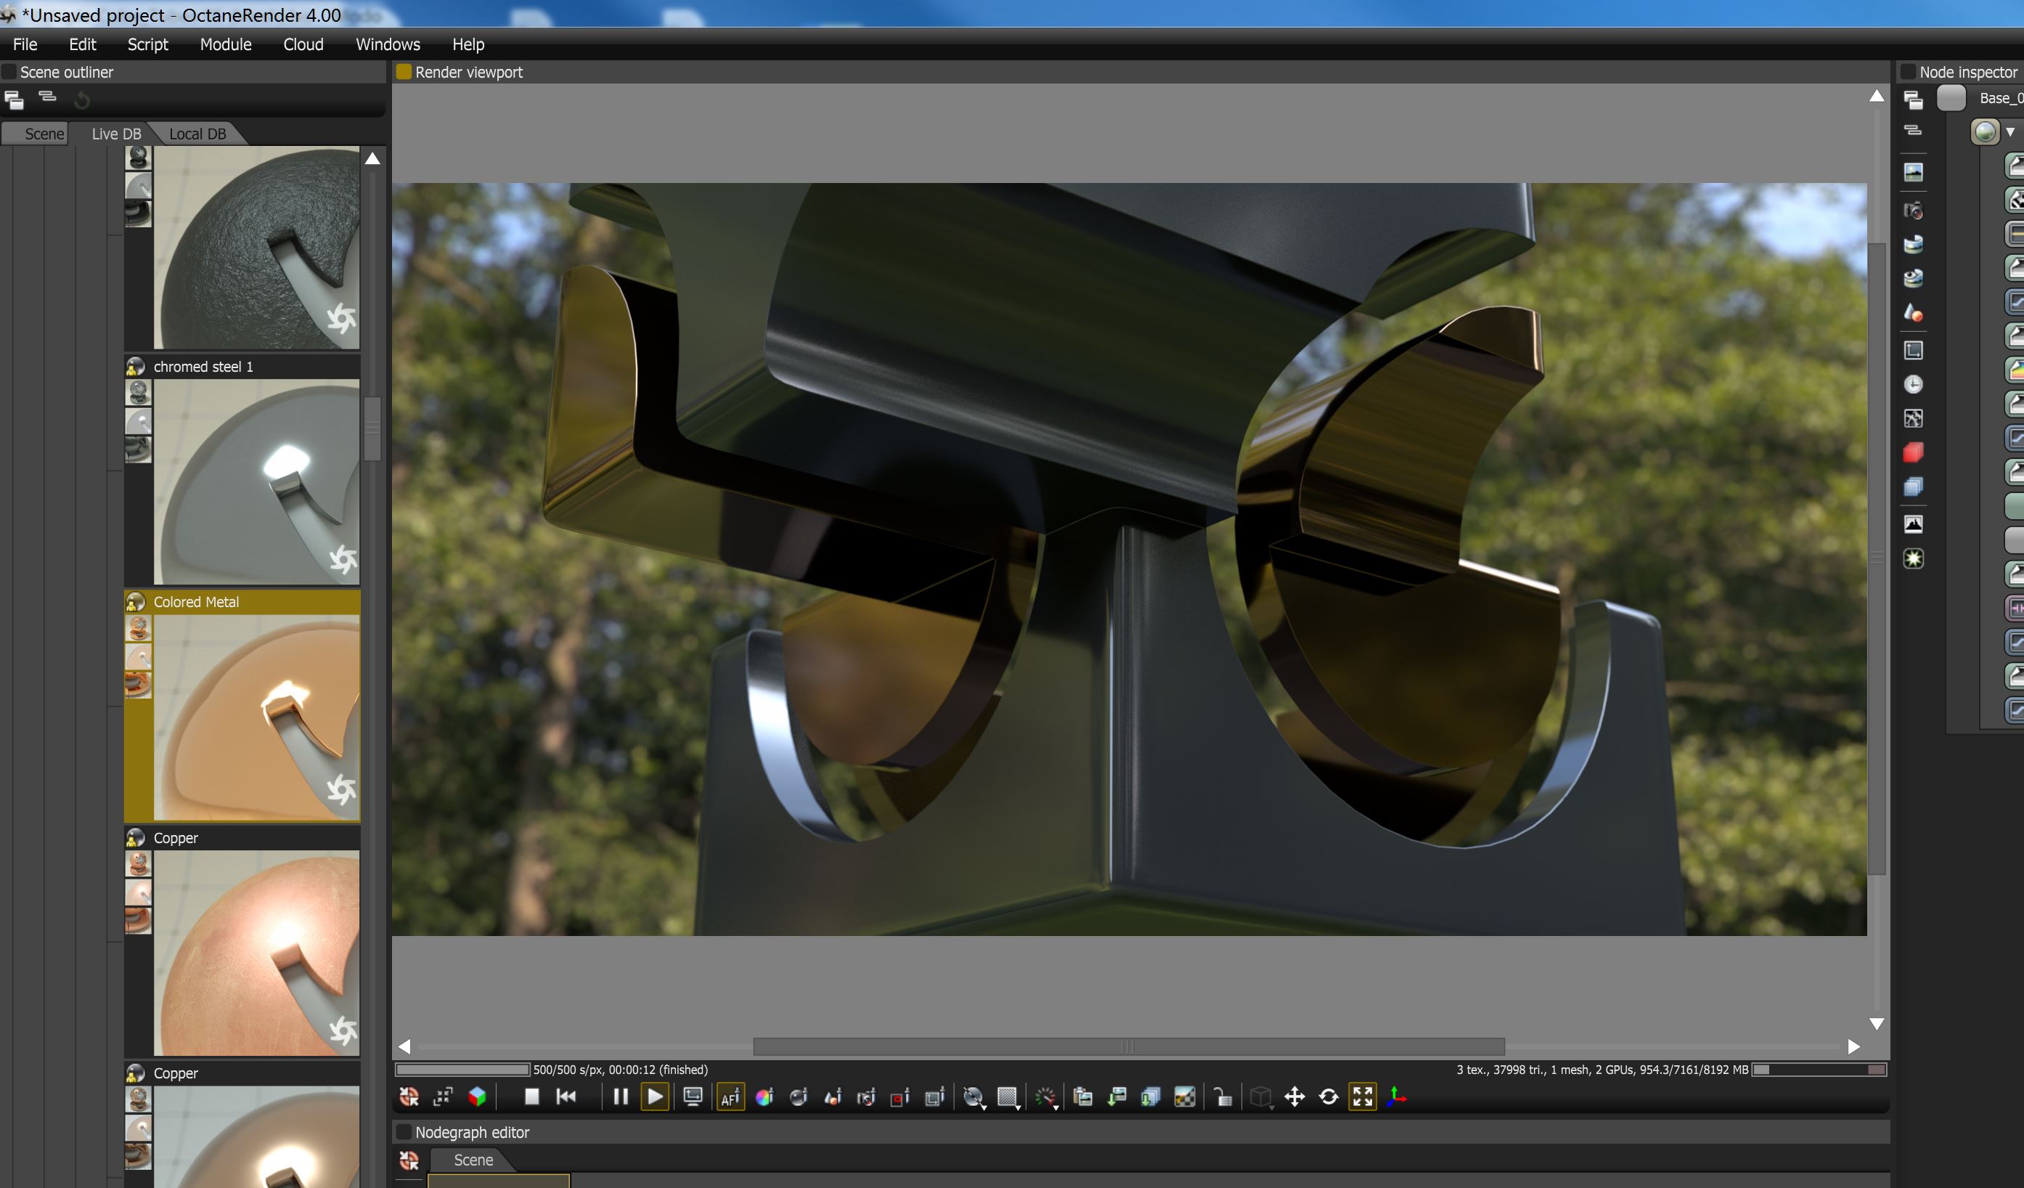
Task: Pause the current render
Action: [x=620, y=1097]
